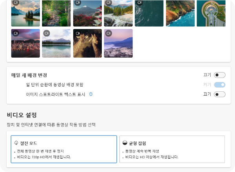This screenshot has height=172, width=235.
Task: Toggle 일 단위 순환에 동영상 배경 포함 switch
Action: 220,85
